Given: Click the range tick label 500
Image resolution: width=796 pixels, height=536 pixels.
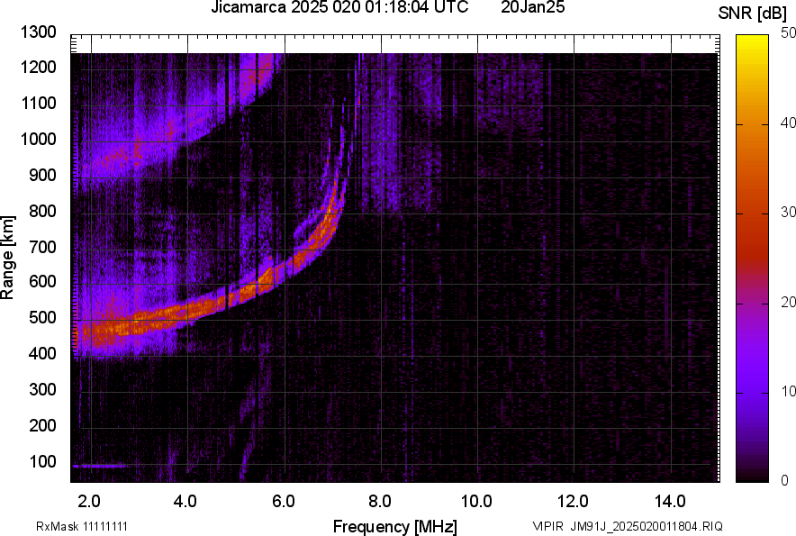Looking at the screenshot, I should tap(42, 317).
